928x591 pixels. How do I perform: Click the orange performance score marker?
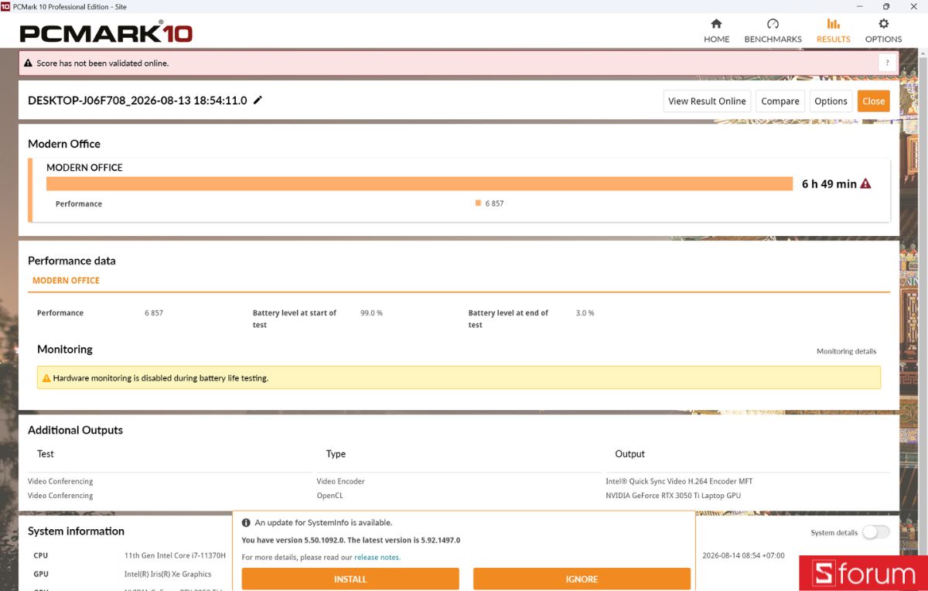point(478,203)
